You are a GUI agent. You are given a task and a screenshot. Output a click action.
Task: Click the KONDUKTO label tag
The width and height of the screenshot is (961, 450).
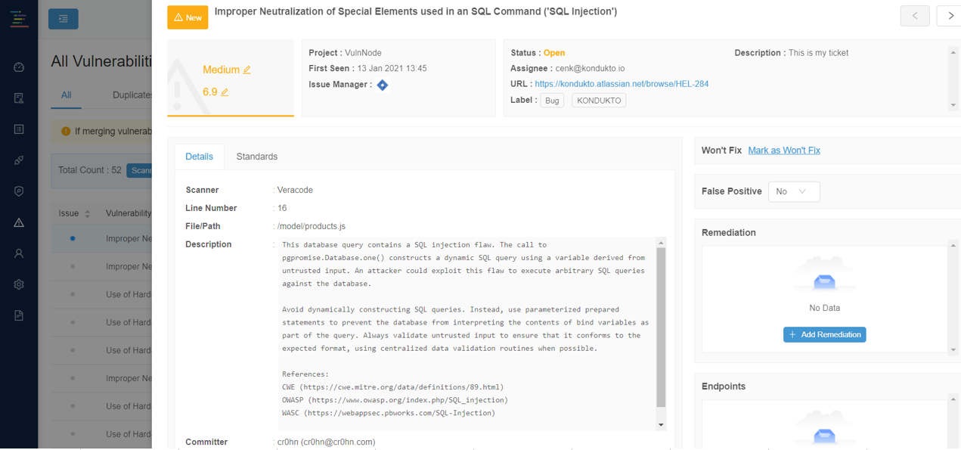599,101
